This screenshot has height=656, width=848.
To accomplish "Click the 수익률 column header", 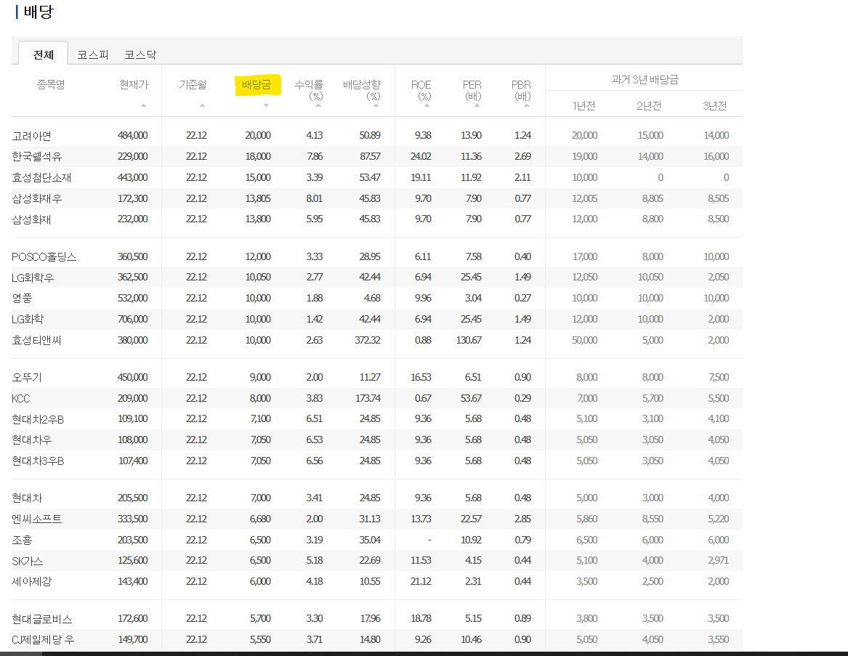I will 310,90.
